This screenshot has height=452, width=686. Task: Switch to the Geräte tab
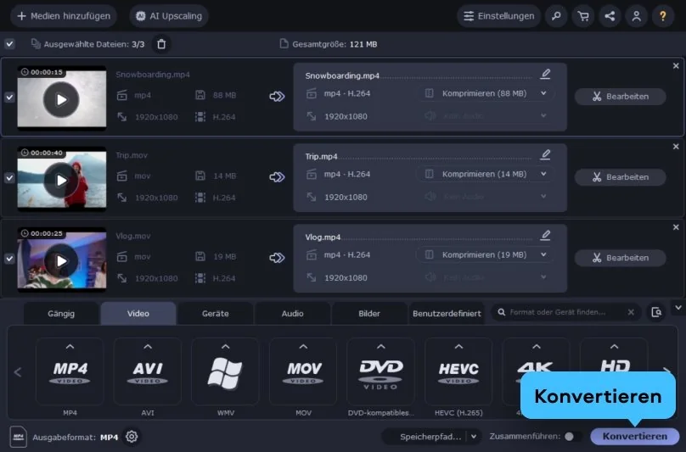[x=216, y=314]
